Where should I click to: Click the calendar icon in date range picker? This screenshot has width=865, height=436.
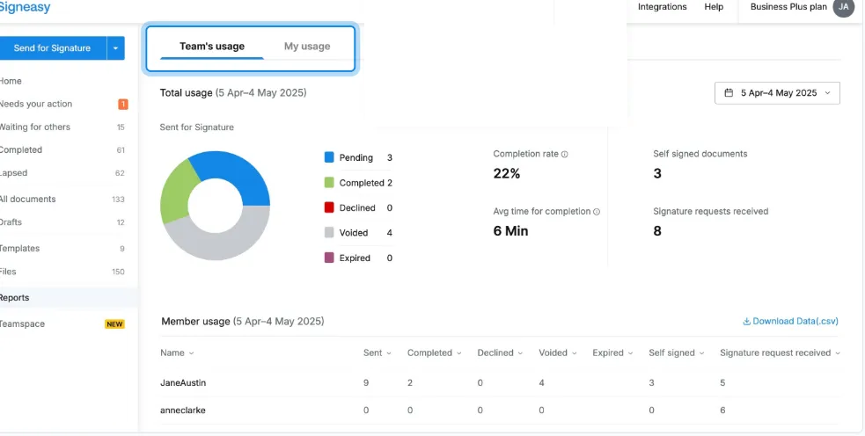coord(729,92)
